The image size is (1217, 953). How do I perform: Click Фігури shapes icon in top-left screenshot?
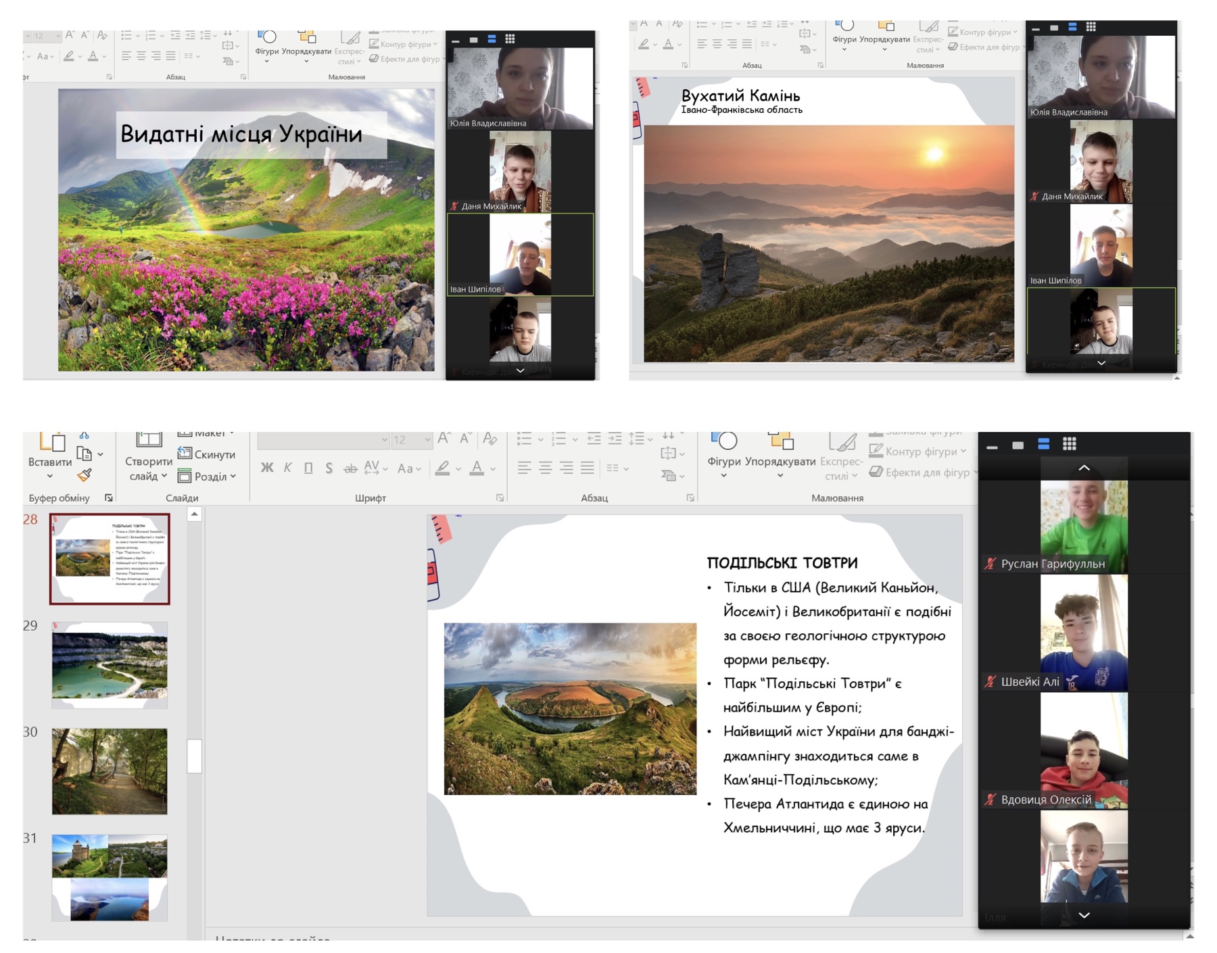point(267,36)
